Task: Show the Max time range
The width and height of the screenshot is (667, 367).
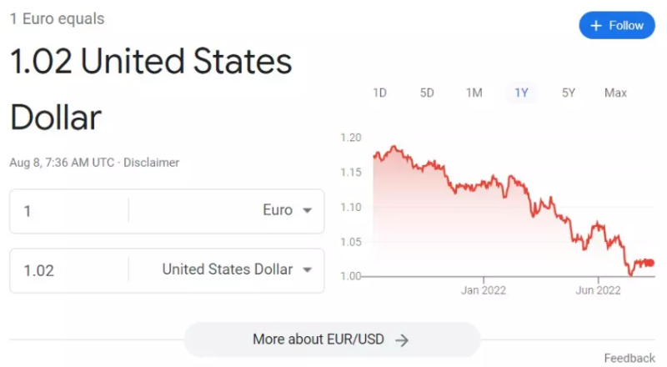Action: coord(615,93)
